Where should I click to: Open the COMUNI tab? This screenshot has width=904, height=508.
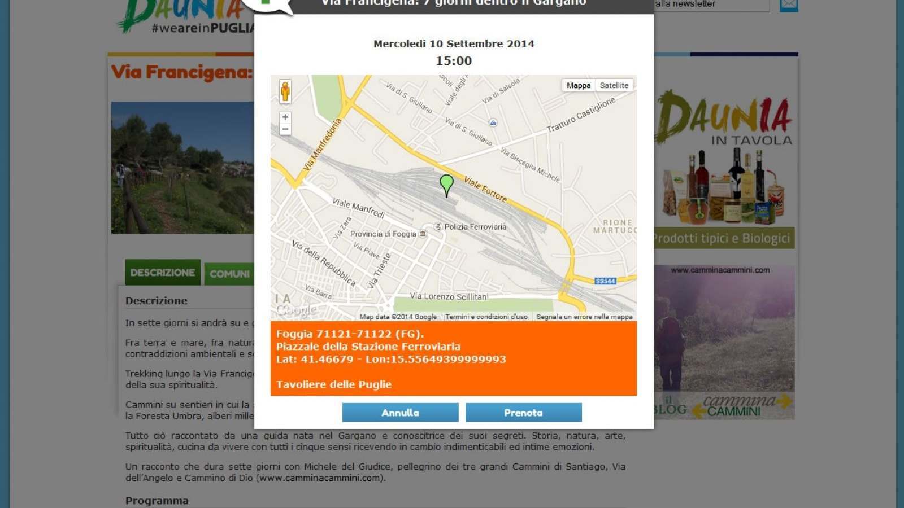click(229, 274)
